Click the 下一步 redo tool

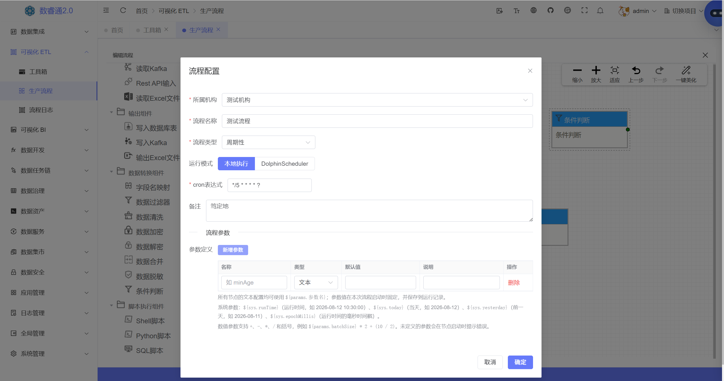click(659, 75)
